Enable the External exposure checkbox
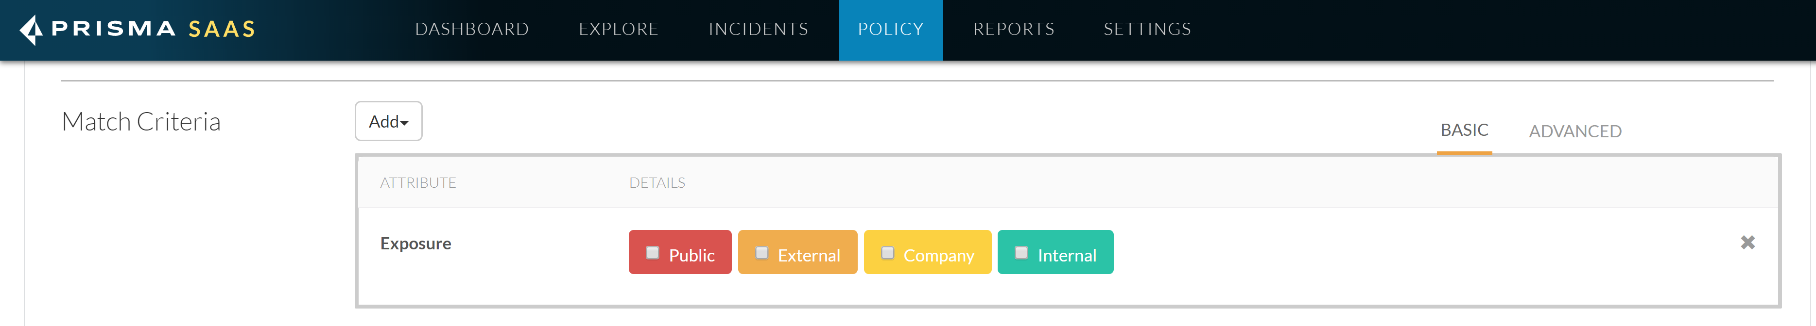 [x=761, y=253]
